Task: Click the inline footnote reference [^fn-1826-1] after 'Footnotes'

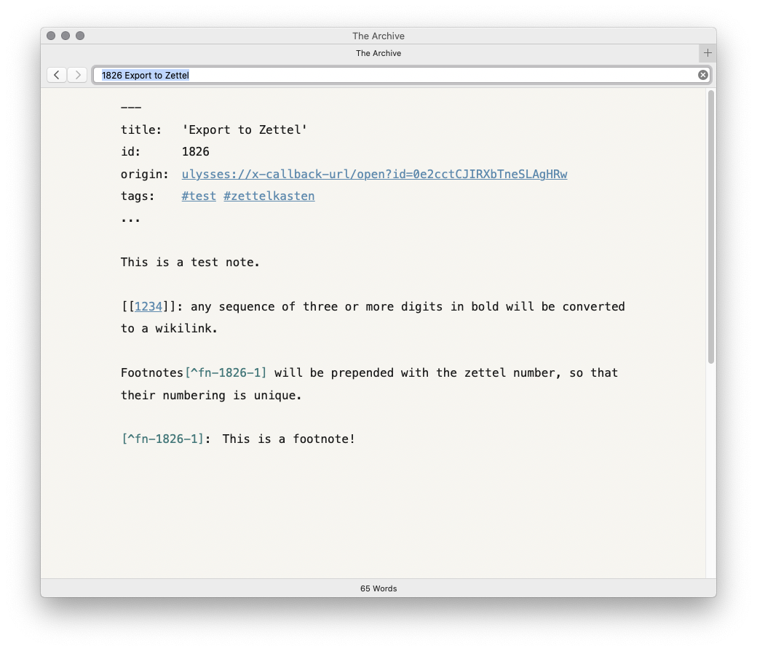Action: tap(226, 372)
